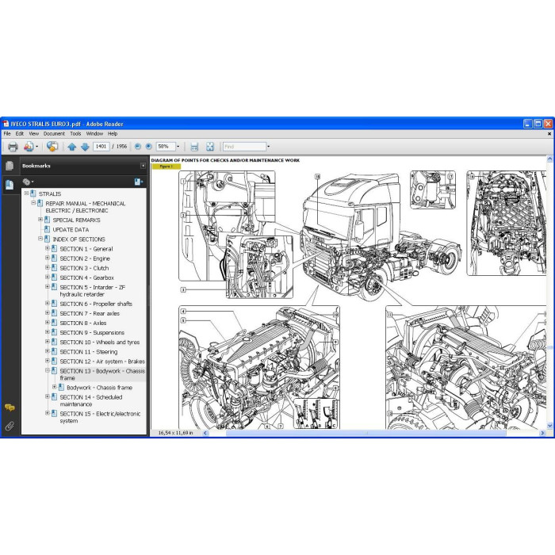Viewport: 555px width, 555px height.
Task: Open the Document menu
Action: point(54,134)
